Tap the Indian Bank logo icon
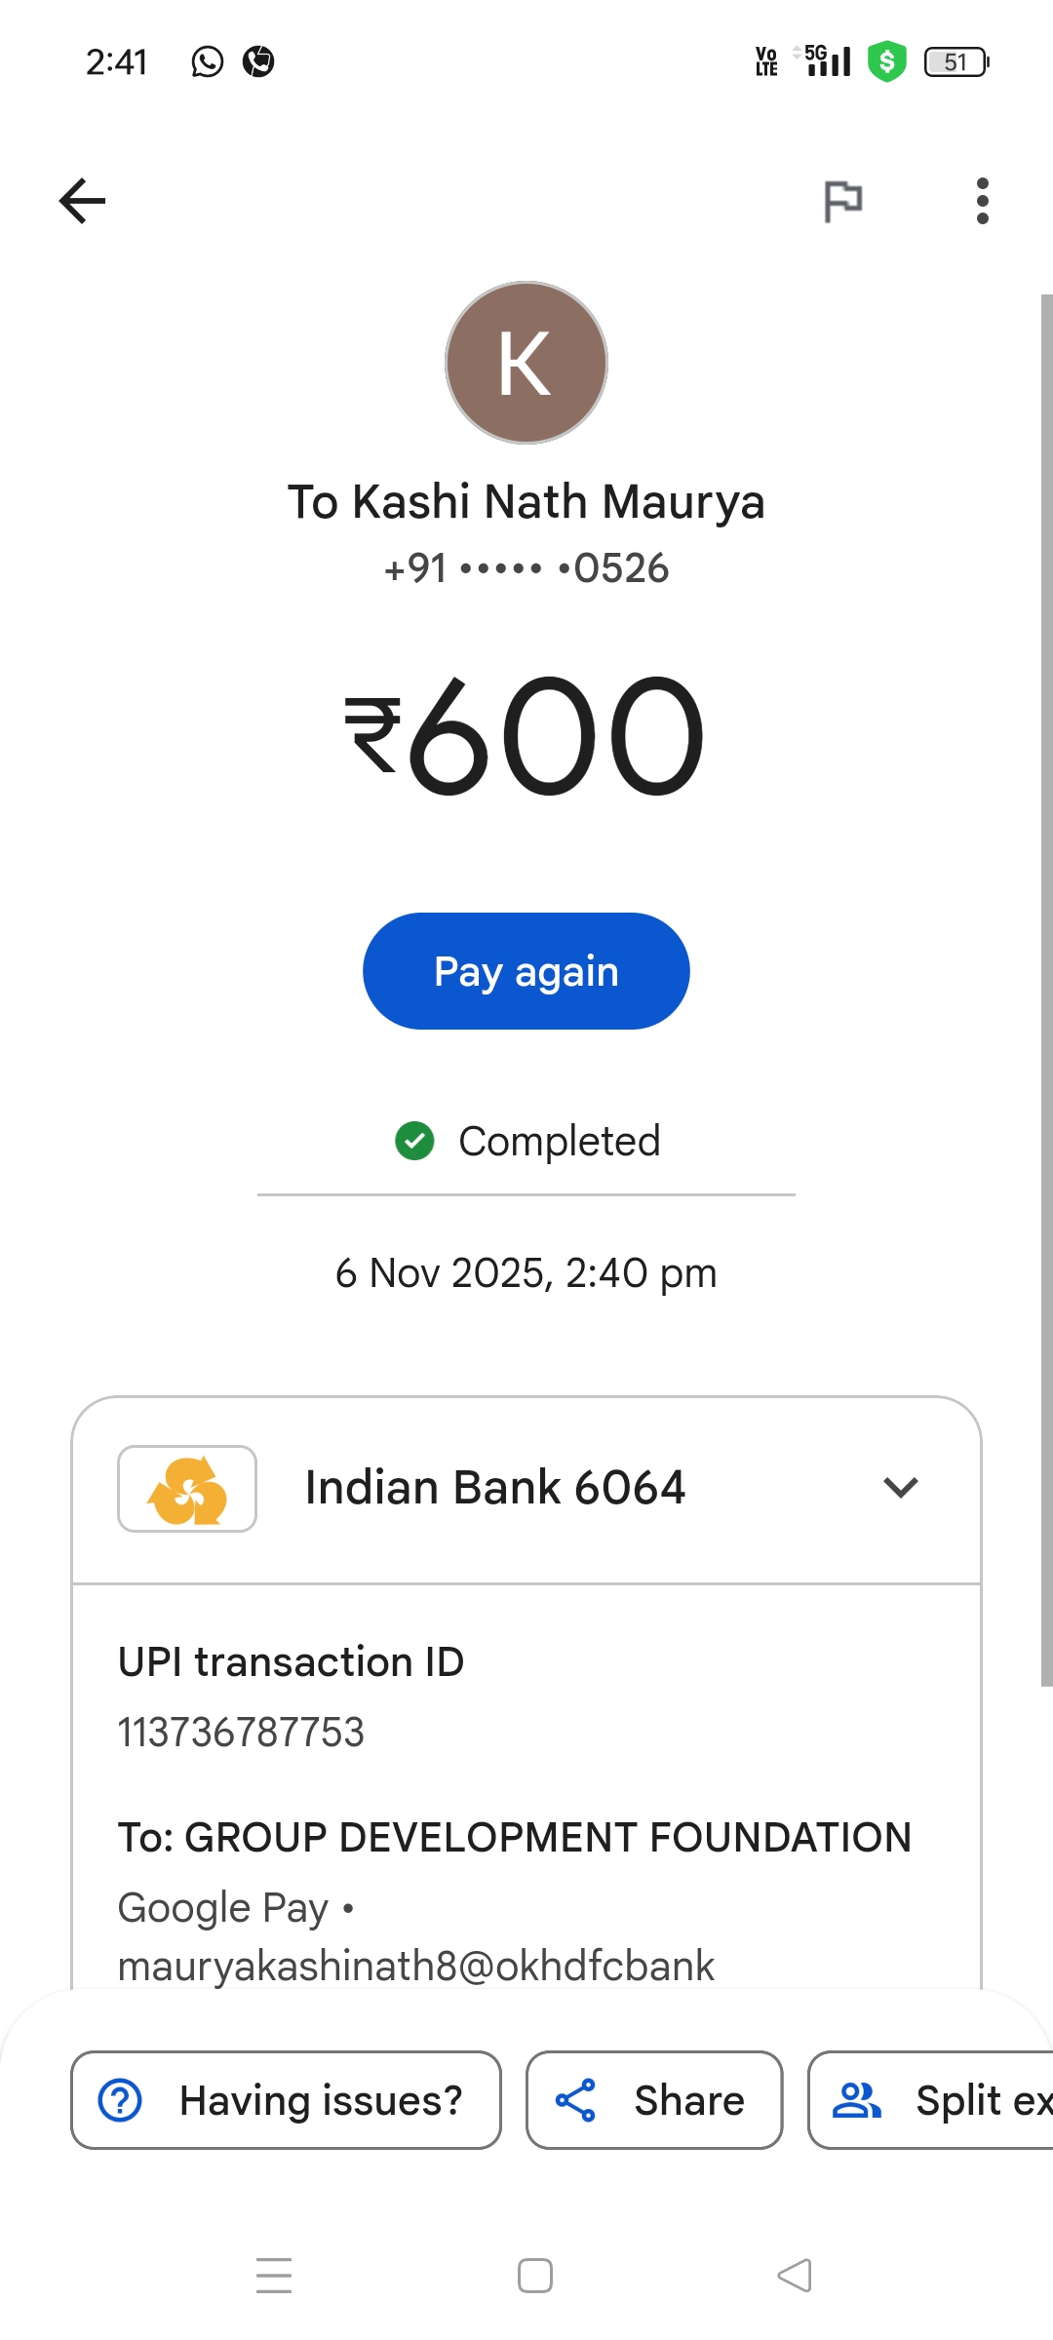 [187, 1489]
